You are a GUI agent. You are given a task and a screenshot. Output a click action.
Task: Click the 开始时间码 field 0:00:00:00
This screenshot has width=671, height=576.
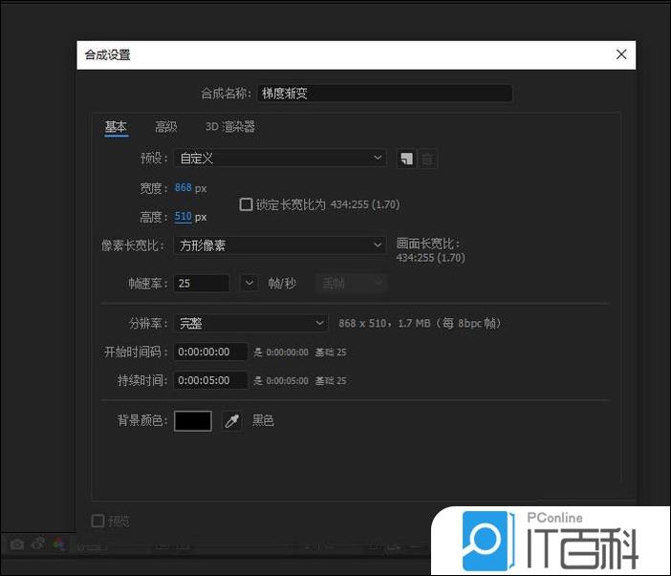(211, 352)
